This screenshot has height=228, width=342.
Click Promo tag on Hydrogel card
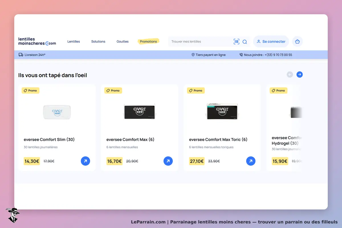278,91
